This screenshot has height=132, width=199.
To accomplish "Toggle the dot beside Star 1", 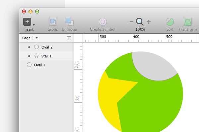I will point(29,56).
